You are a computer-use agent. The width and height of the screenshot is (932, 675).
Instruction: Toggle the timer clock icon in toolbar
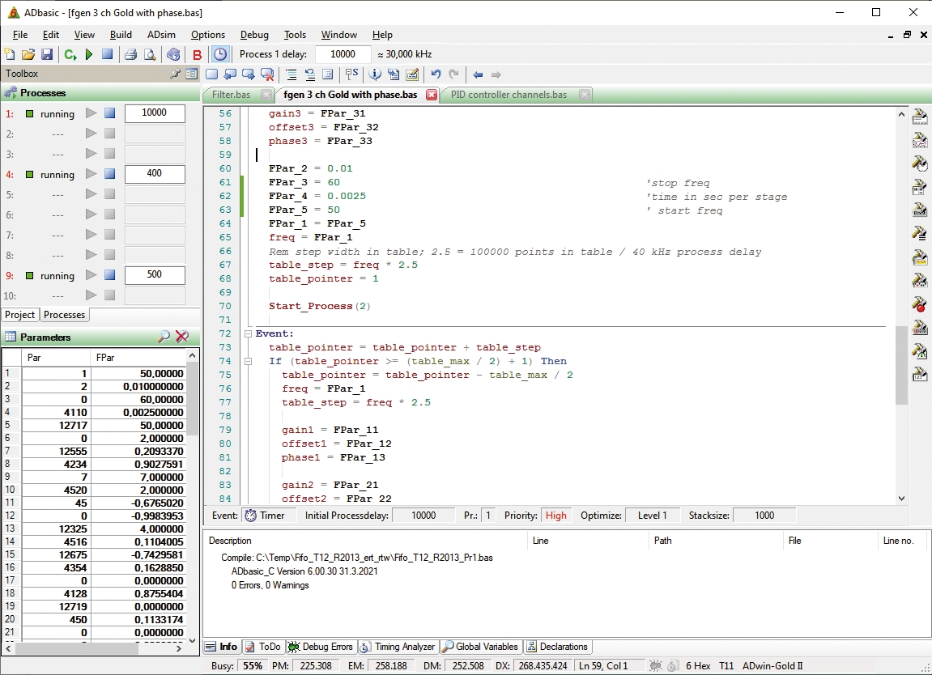click(219, 54)
